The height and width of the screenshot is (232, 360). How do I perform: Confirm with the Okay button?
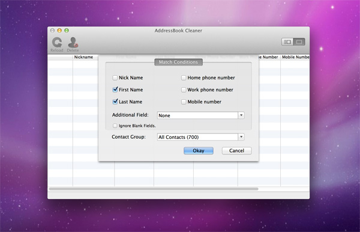click(199, 151)
